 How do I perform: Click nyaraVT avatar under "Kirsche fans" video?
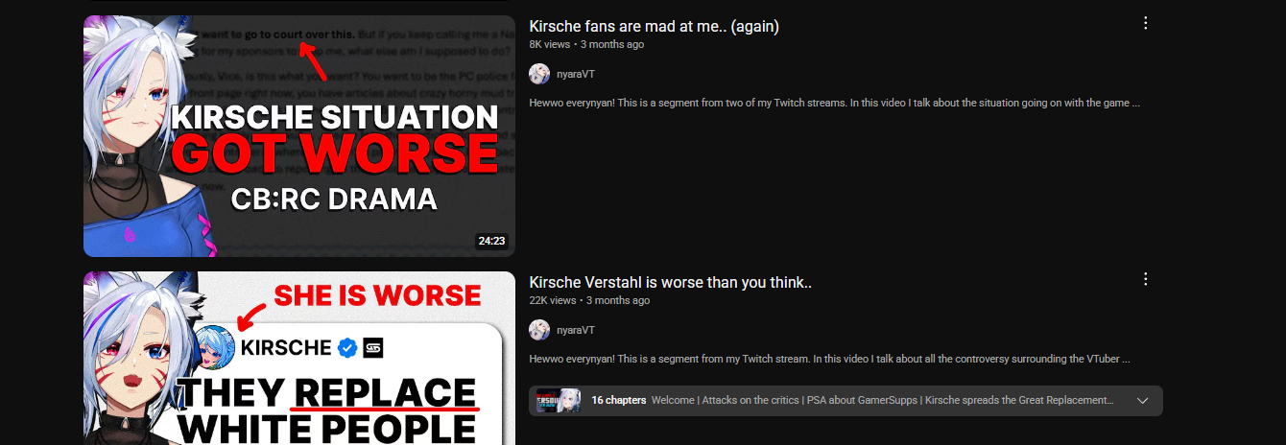click(539, 74)
